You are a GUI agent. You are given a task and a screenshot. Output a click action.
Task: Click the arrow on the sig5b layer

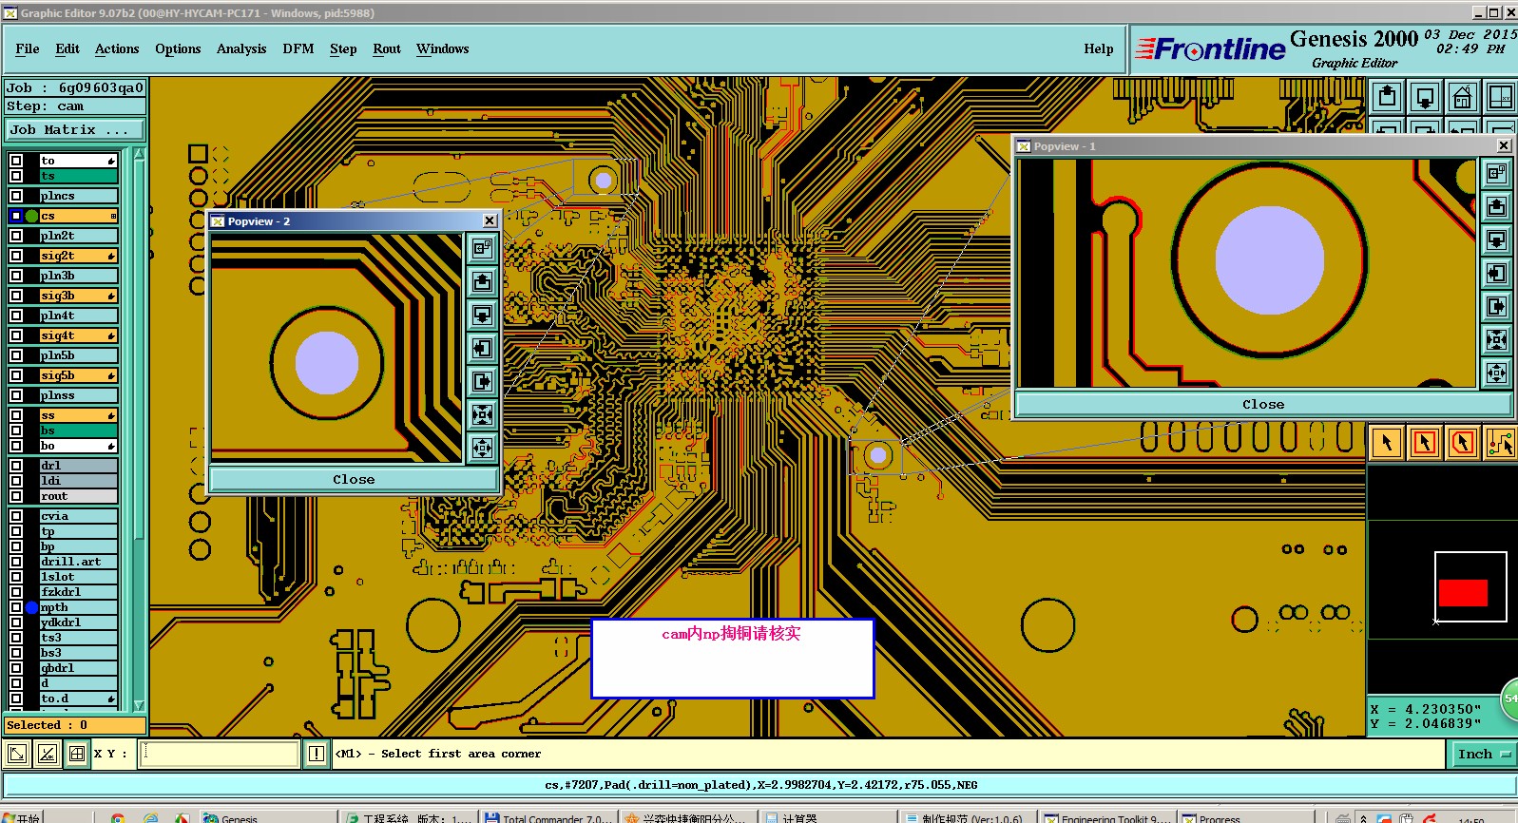pyautogui.click(x=112, y=375)
